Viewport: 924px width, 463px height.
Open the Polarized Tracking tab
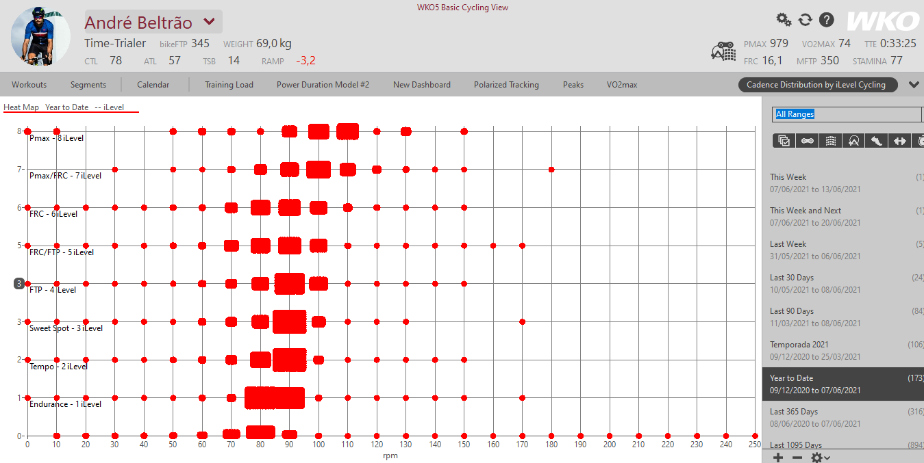(506, 85)
